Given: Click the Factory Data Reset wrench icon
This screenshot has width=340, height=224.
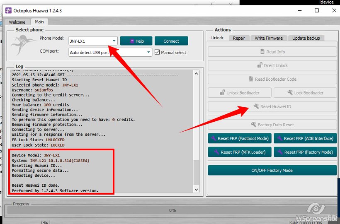Looking at the screenshot, I should pos(253,124).
